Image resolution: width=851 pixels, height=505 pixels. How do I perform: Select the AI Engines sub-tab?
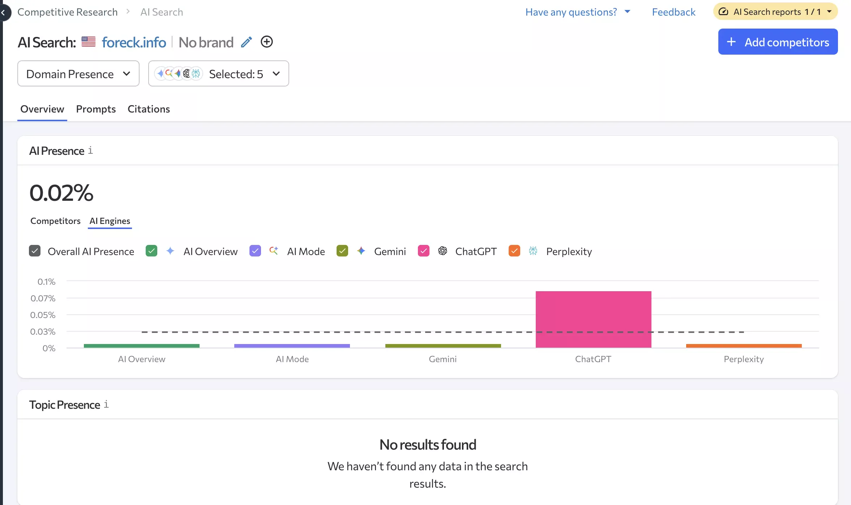coord(110,221)
